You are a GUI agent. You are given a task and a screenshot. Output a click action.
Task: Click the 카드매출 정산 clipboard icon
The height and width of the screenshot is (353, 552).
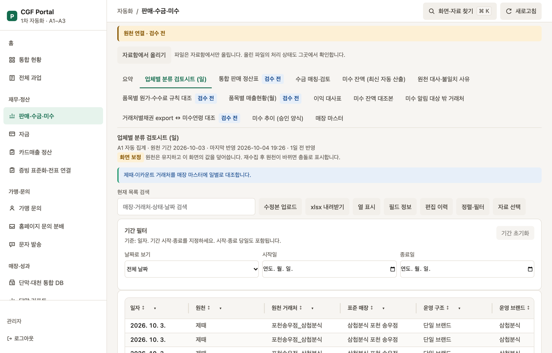(x=12, y=152)
